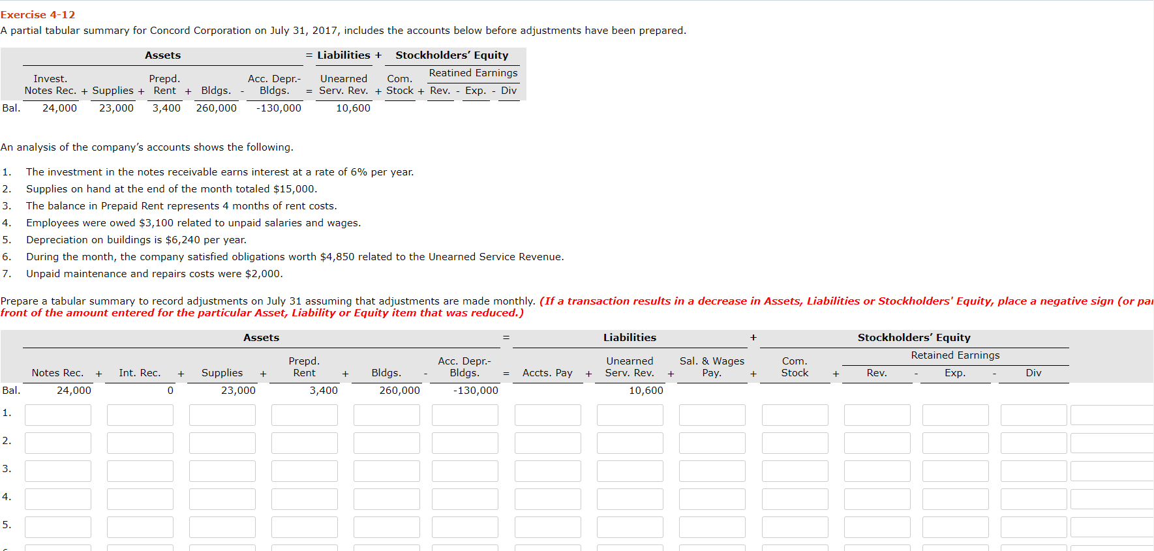Click row 1 Bldgs. input field
This screenshot has width=1154, height=551.
tap(387, 415)
